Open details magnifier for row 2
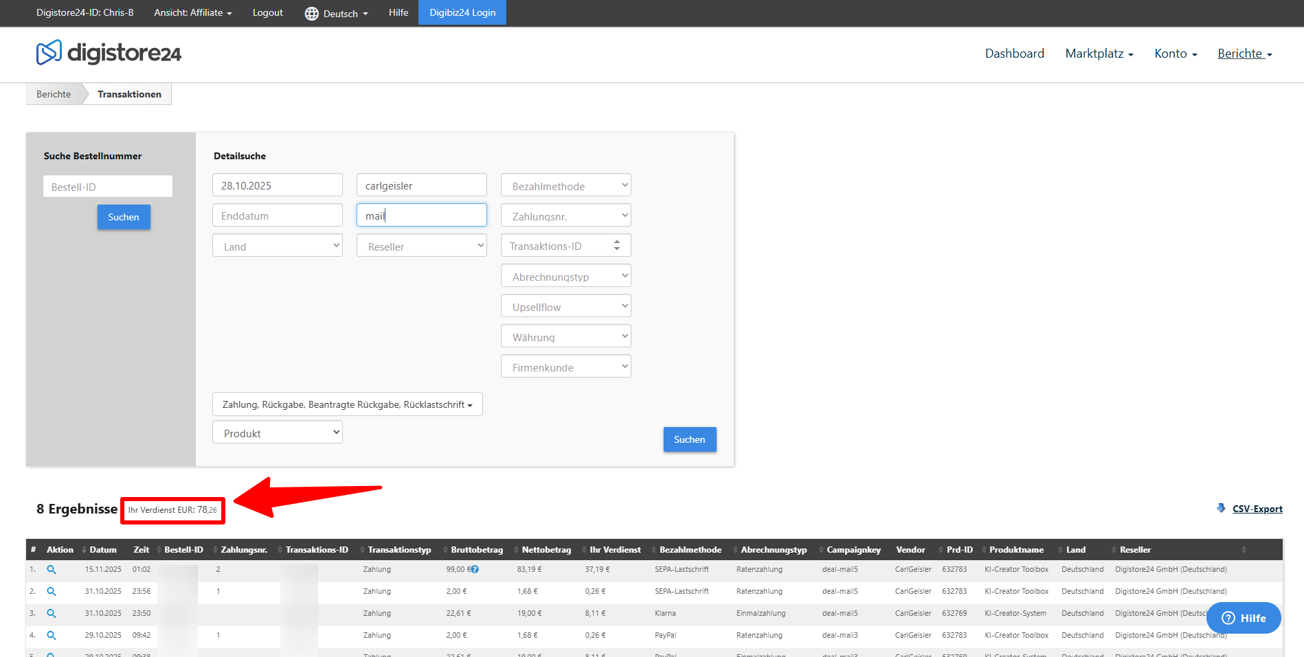The image size is (1304, 657). tap(51, 591)
